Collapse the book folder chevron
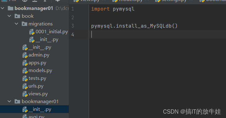 point(9,16)
